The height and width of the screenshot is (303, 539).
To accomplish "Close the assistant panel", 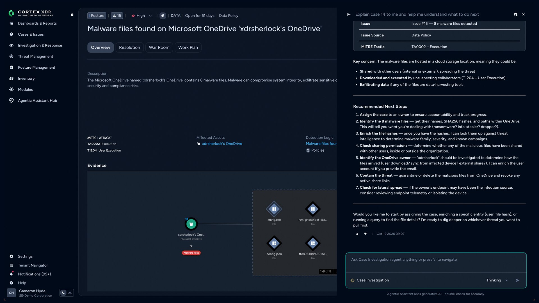I will point(523,14).
